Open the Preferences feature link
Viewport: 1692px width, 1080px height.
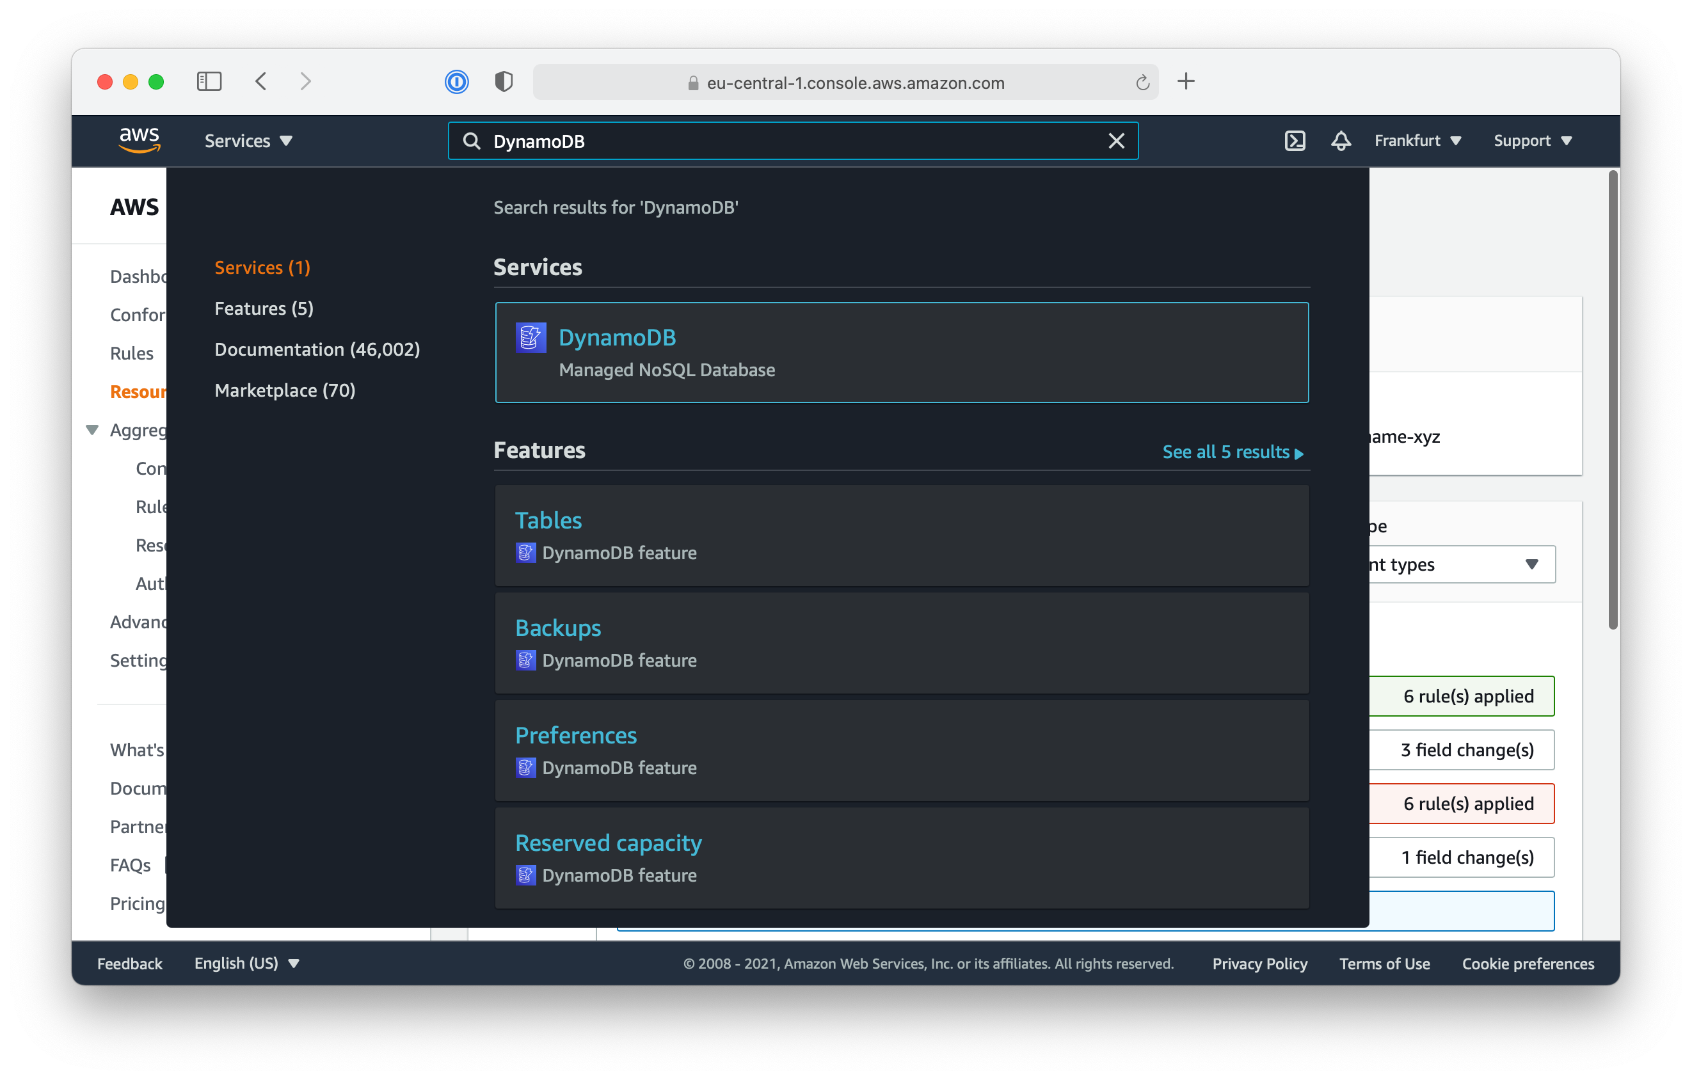point(576,736)
